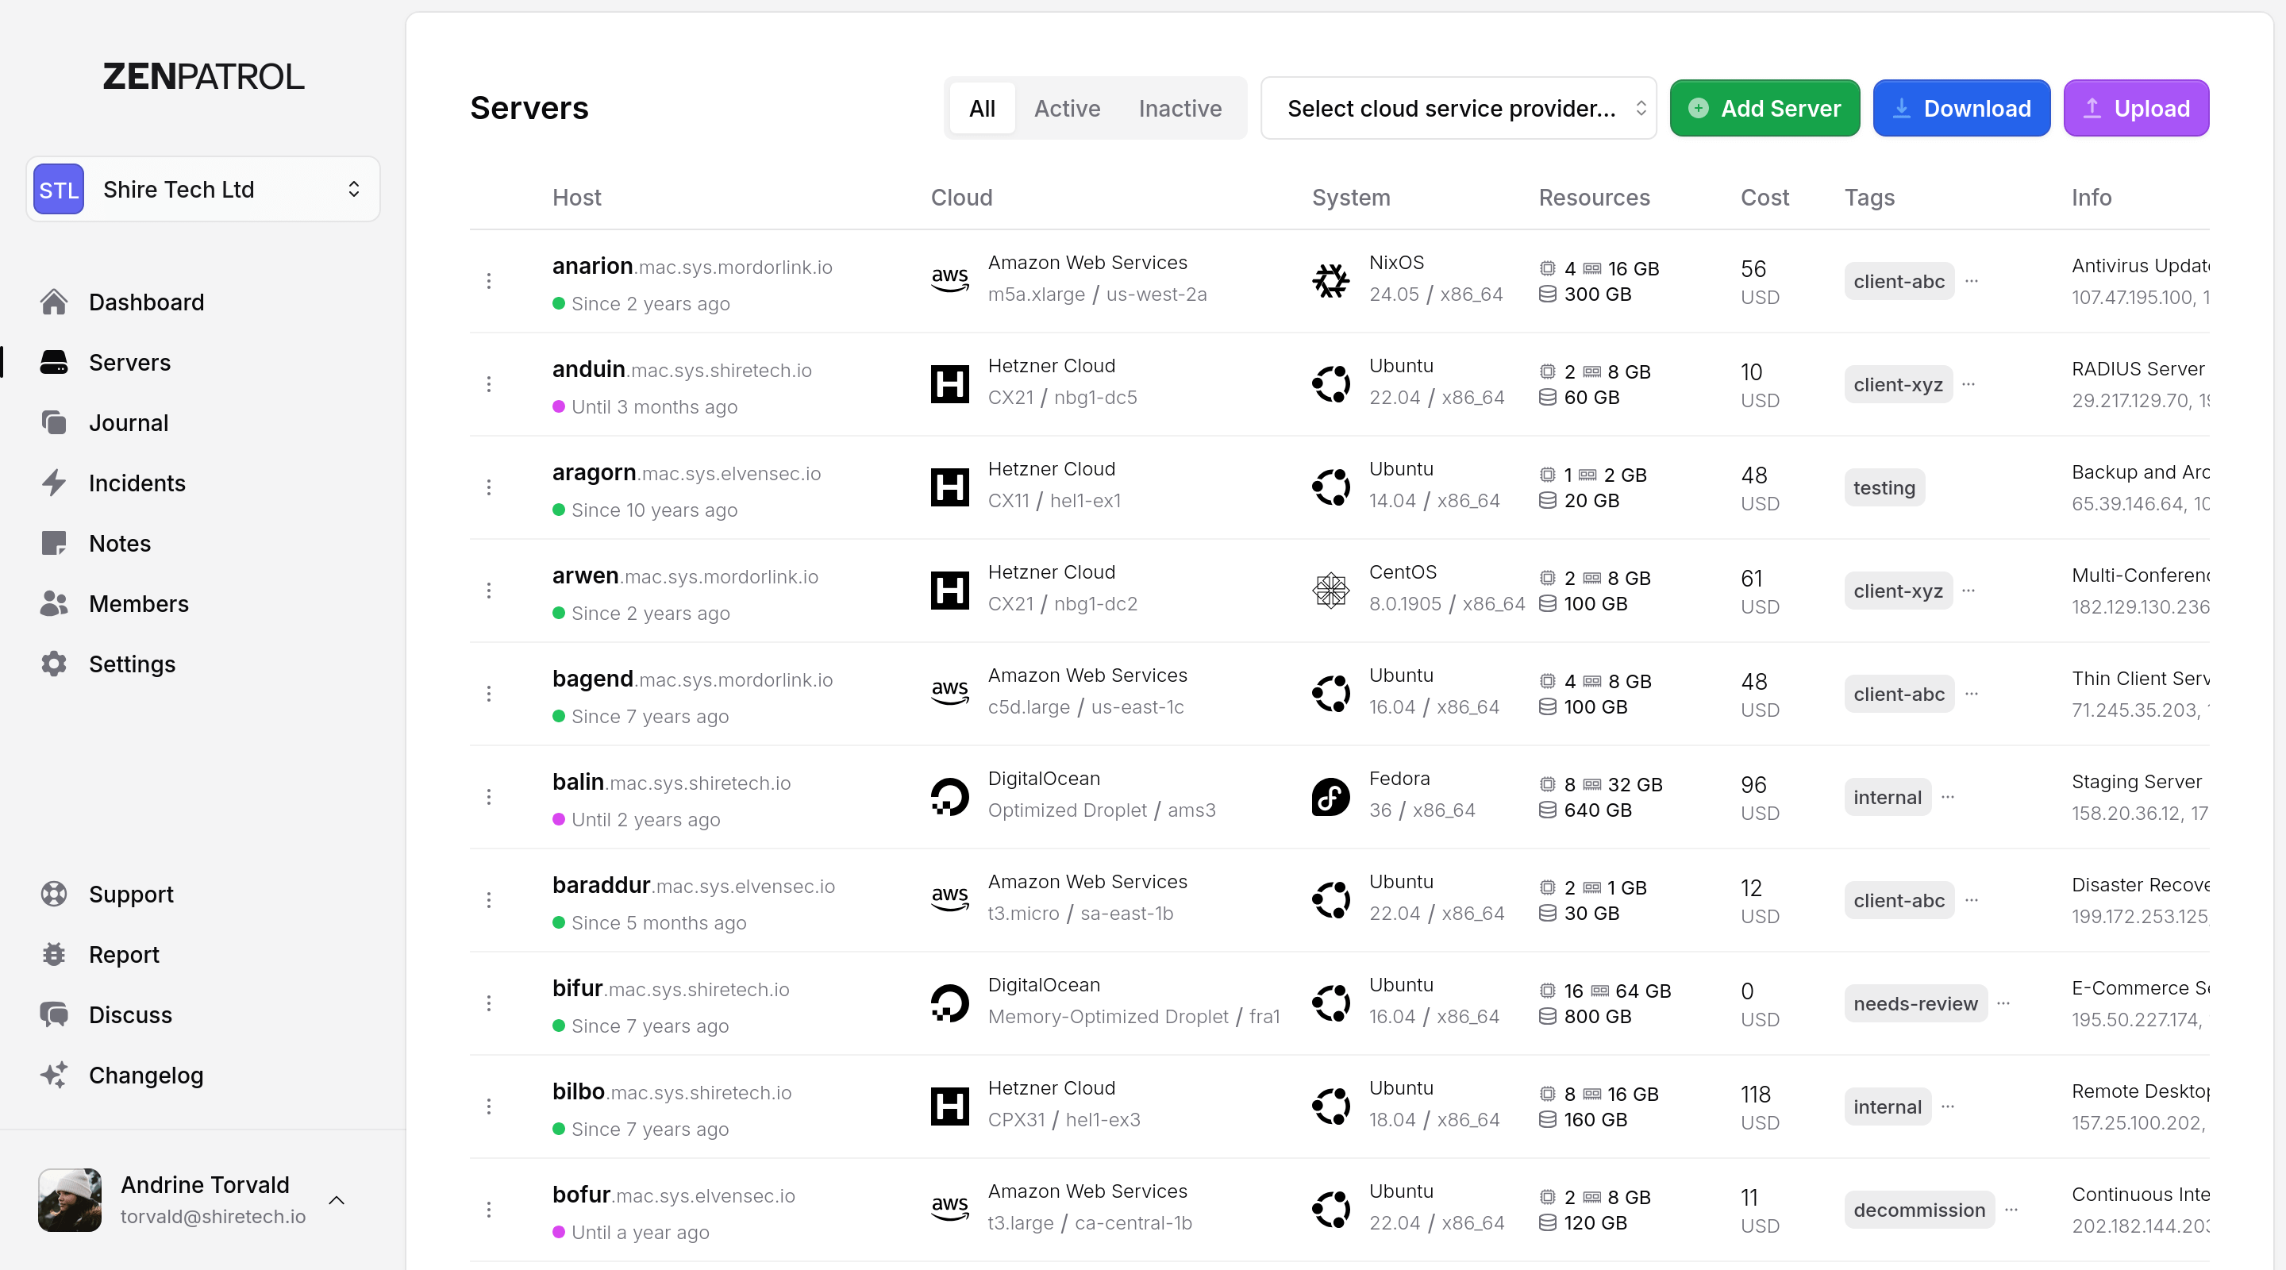This screenshot has width=2286, height=1270.
Task: Switch to the Active servers filter
Action: [1067, 108]
